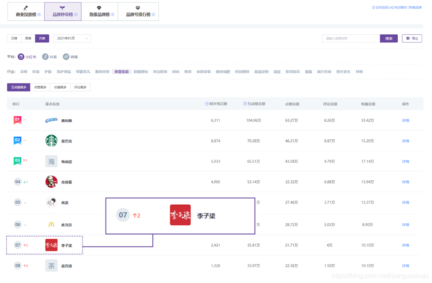Select 科技数码 industry filter
The height and width of the screenshot is (283, 432).
point(242,72)
